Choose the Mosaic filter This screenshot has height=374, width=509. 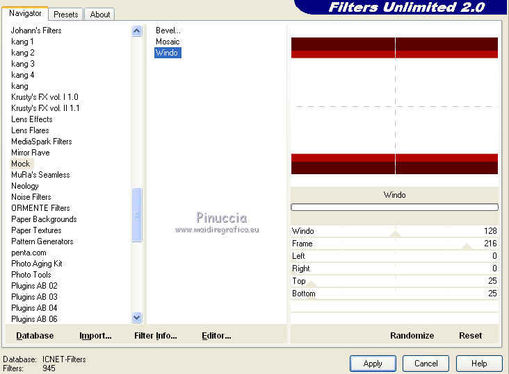(168, 42)
